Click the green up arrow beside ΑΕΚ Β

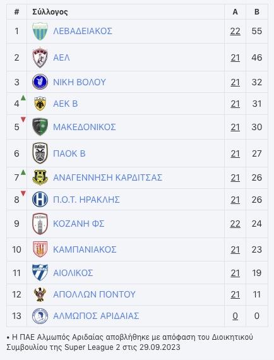coord(23,98)
